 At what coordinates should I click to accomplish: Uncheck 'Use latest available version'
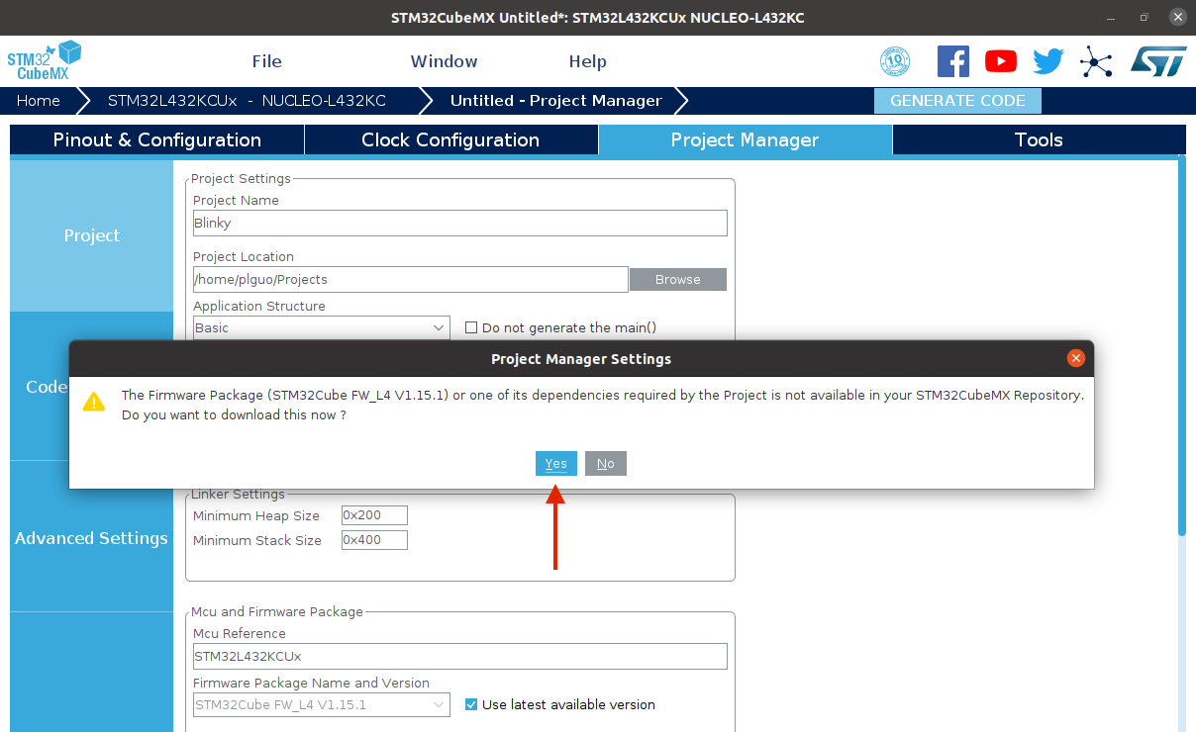(x=470, y=704)
